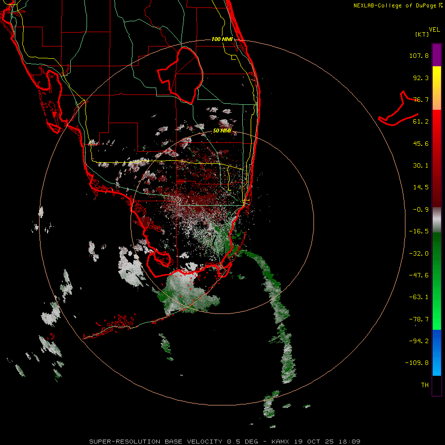Screen dimensions: 445x445
Task: Select the -0.9 scale value
Action: (x=421, y=210)
